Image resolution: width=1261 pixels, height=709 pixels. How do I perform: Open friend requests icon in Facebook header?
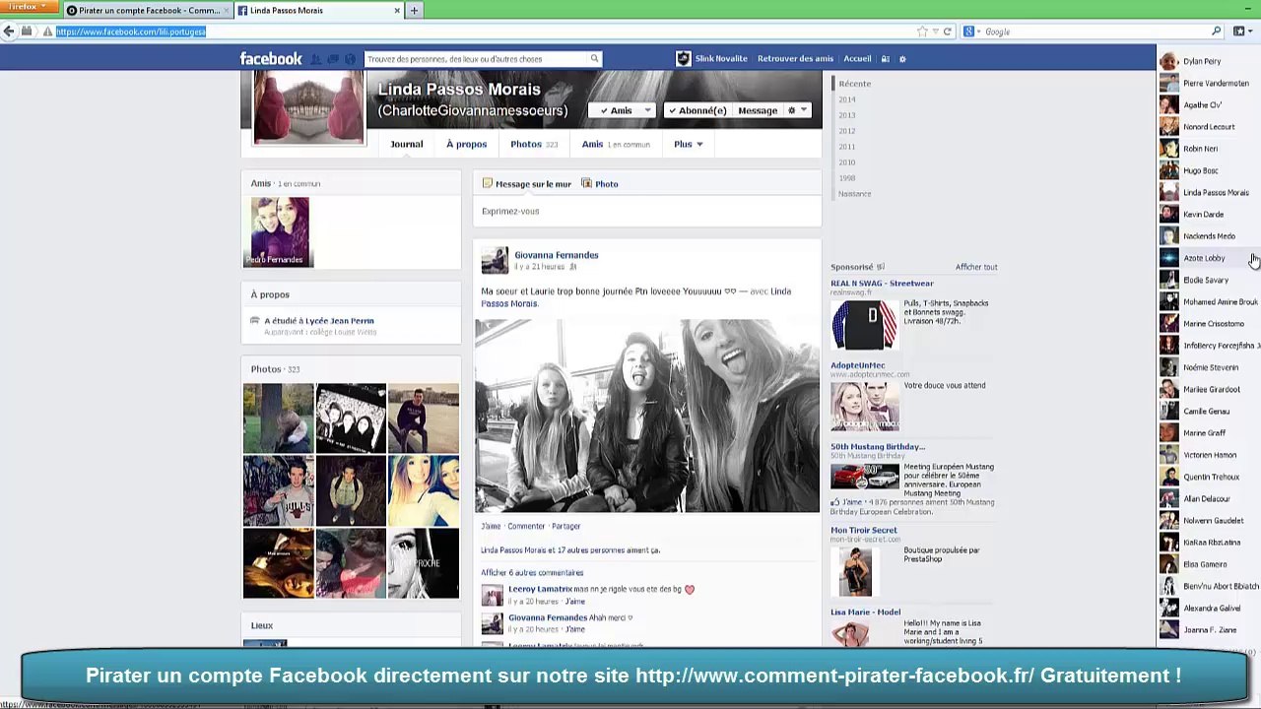coord(317,59)
